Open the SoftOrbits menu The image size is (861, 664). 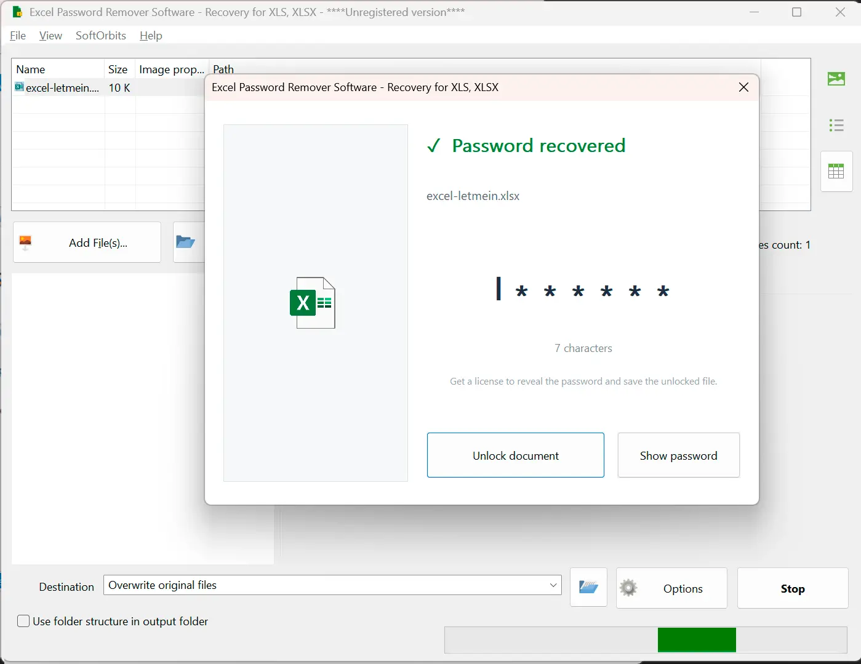pos(101,36)
